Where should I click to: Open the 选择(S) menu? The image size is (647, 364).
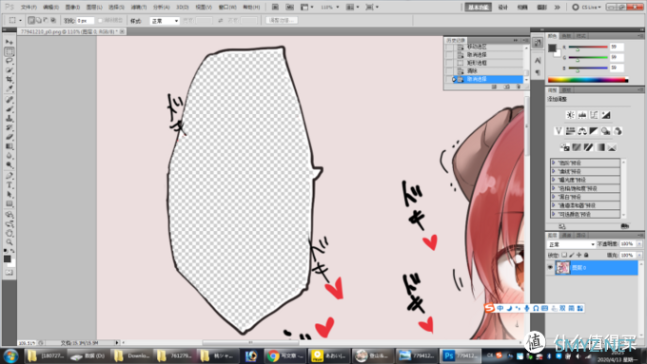point(116,7)
